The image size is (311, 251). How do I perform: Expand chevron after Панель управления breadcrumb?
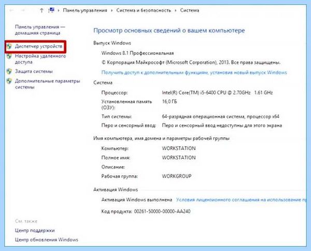tap(111, 10)
